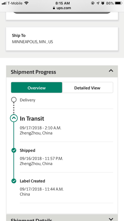Tap the Label Created status entry
Image resolution: width=124 pixels, height=221 pixels.
[66, 188]
